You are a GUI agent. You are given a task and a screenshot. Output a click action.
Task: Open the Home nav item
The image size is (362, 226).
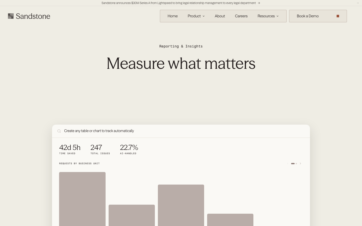172,16
